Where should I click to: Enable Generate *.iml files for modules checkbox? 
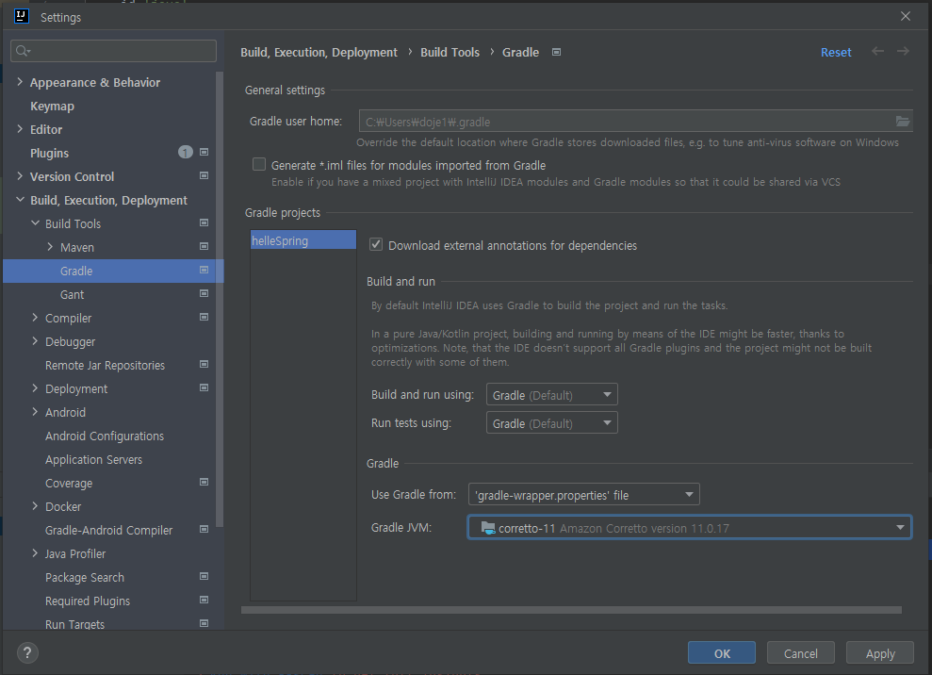(x=259, y=164)
